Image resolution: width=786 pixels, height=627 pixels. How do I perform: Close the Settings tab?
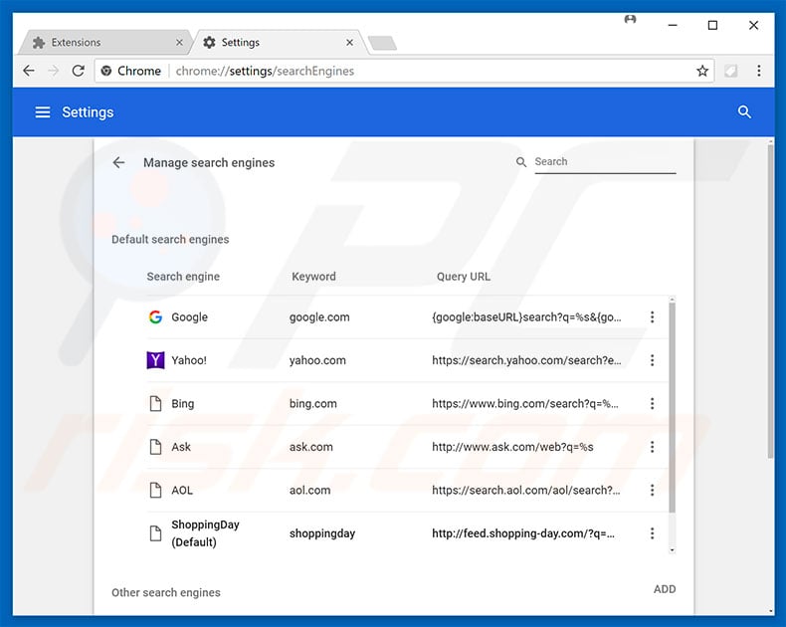(349, 43)
